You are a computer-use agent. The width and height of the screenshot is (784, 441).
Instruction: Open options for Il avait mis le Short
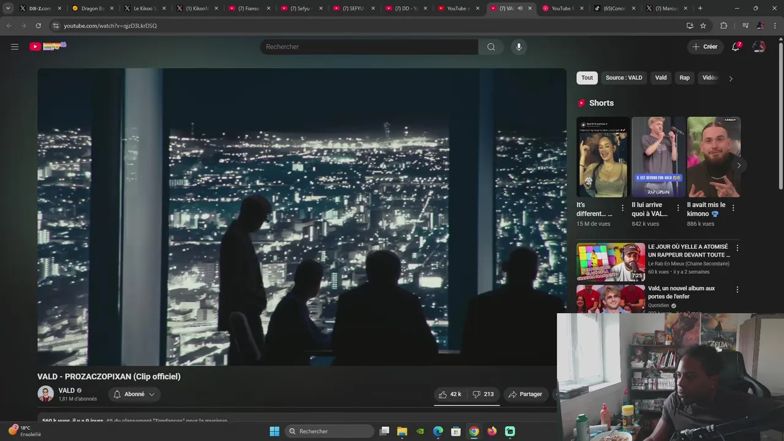[x=733, y=208]
